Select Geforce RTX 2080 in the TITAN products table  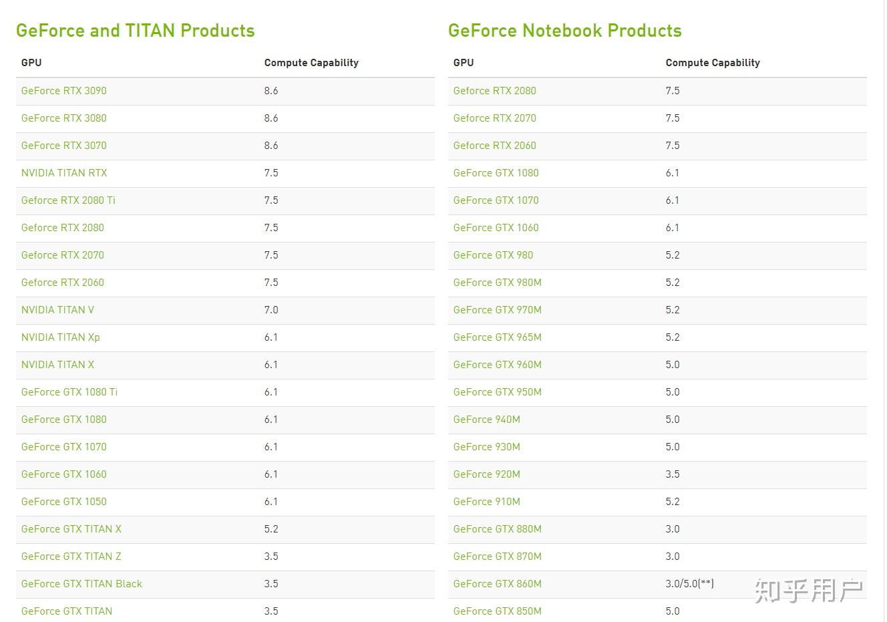click(63, 228)
